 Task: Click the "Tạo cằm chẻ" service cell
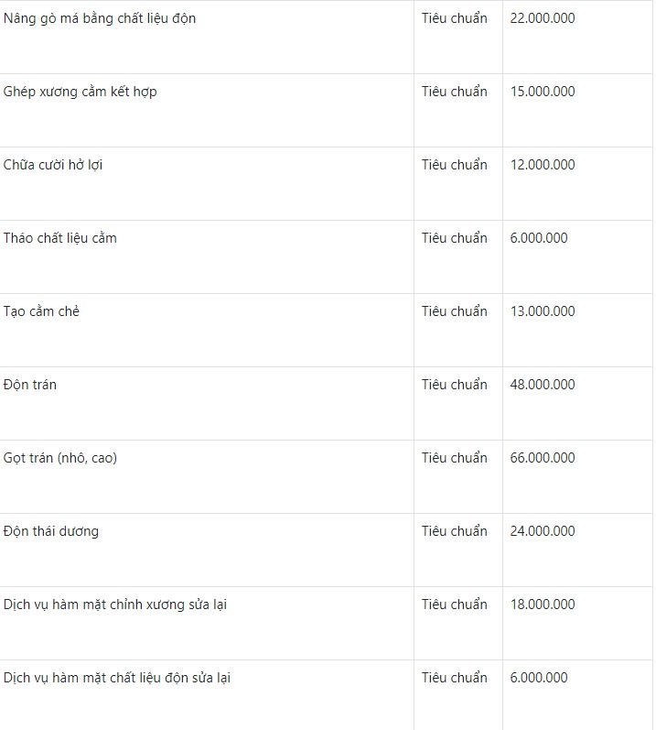[x=42, y=311]
